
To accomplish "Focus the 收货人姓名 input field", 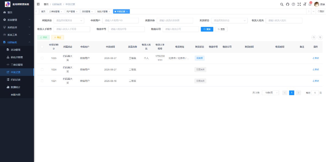I will click(284, 20).
